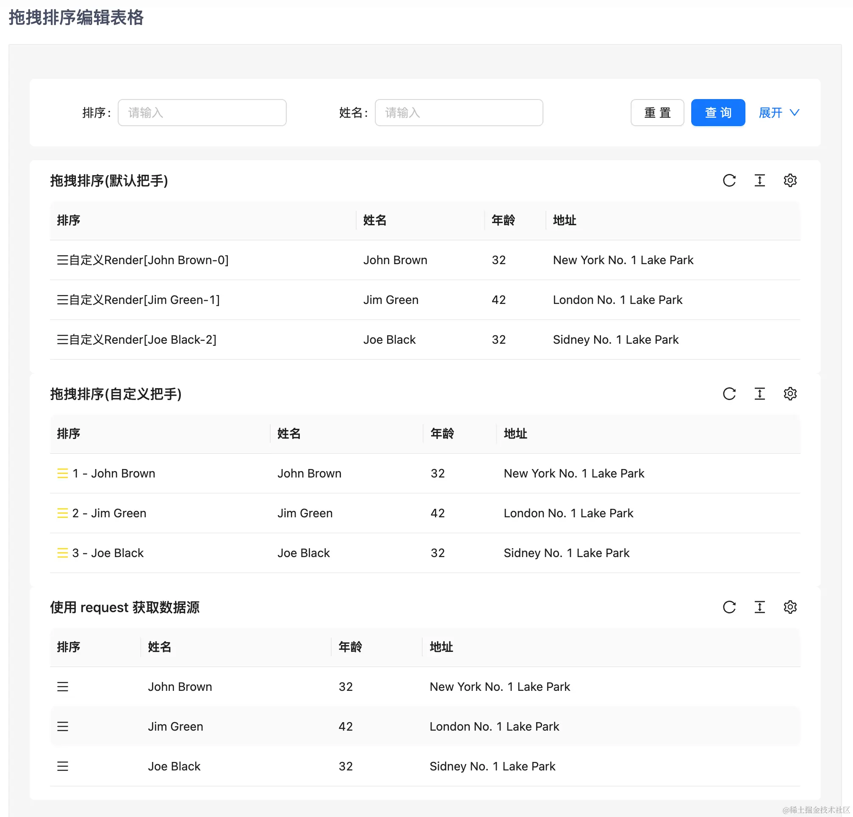Open column settings gear in 默认把手 table
Screen dimensions: 853x817
(x=790, y=180)
